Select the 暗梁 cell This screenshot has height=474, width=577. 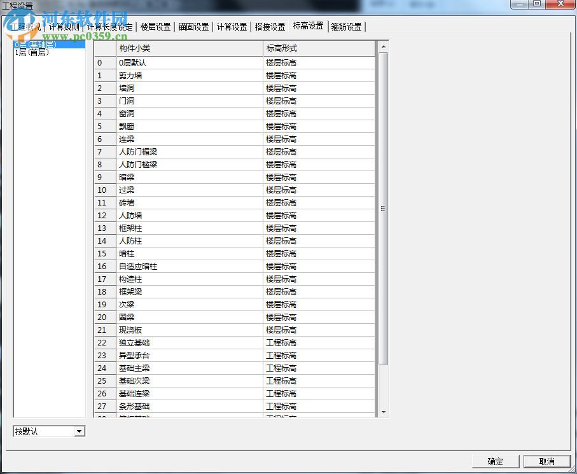(x=190, y=178)
